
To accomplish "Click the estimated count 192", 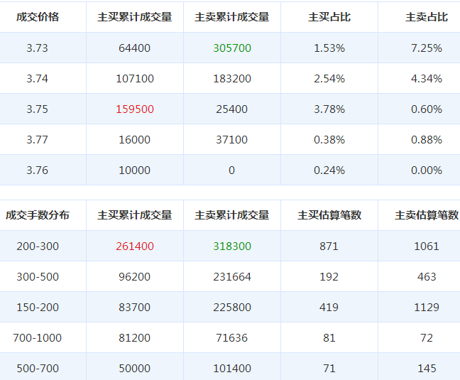I will coord(329,276).
